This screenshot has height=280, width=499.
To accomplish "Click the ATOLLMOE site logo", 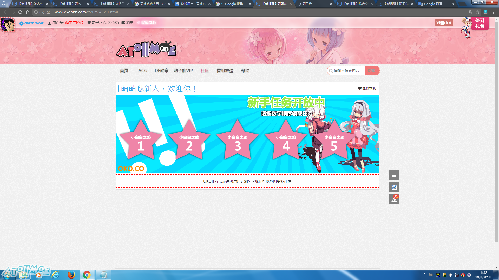I will [x=146, y=49].
